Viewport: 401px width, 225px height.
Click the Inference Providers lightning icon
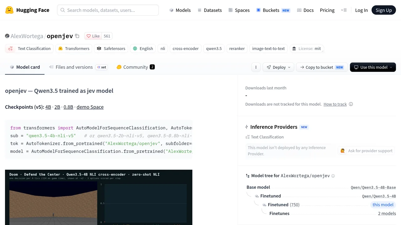[x=247, y=127]
